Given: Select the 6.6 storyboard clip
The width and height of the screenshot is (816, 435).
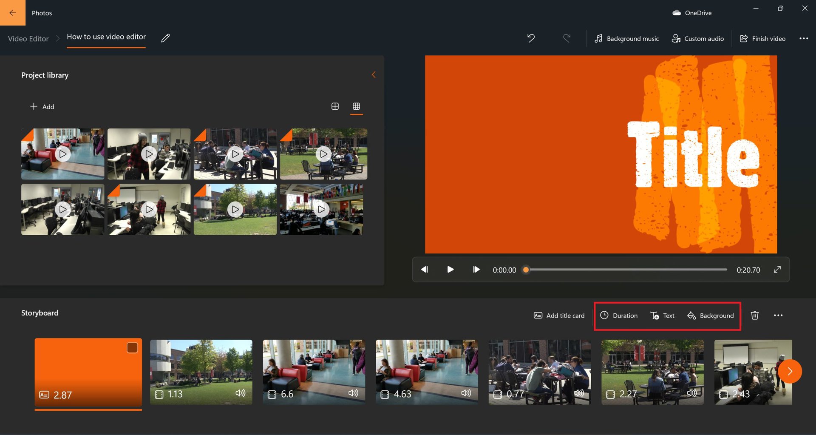Looking at the screenshot, I should [x=314, y=372].
